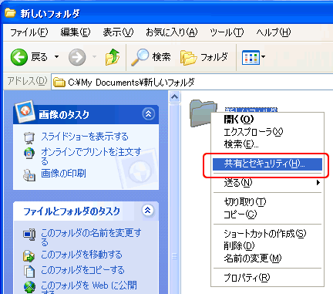Choose 削除(D) in the context menu
Image resolution: width=333 pixels, height=294 pixels.
267,246
